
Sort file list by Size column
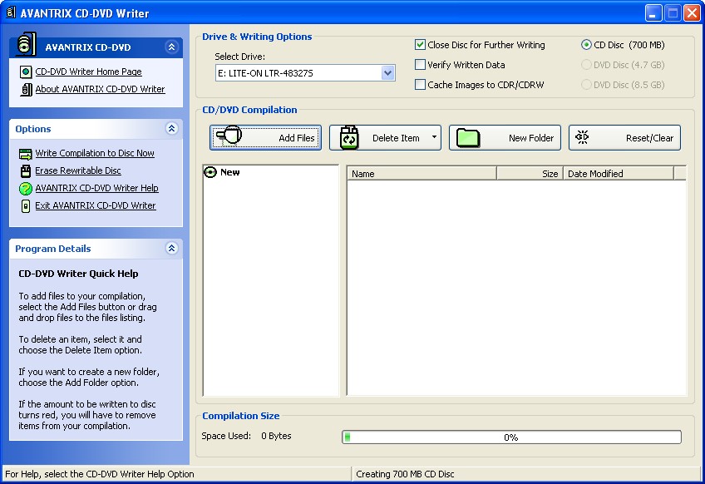(530, 174)
